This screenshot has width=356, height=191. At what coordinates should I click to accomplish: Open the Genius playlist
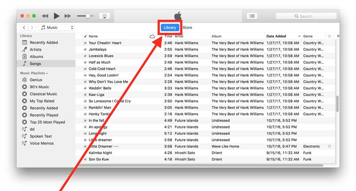pos(36,80)
